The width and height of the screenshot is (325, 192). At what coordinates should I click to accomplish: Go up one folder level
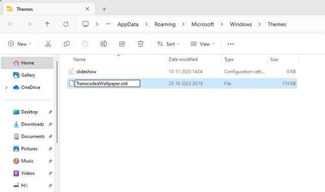coord(47,24)
